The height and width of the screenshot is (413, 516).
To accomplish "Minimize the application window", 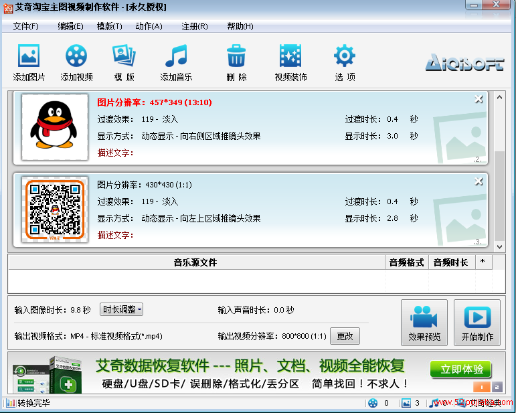I will (x=474, y=5).
